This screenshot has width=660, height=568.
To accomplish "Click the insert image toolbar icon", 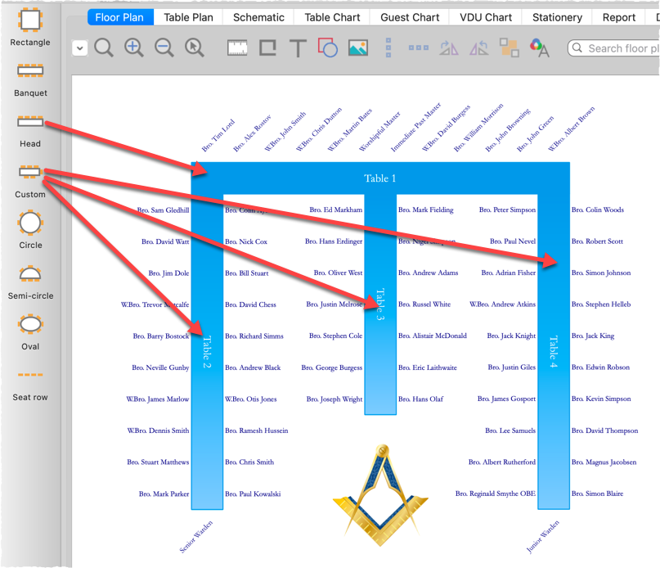I will click(x=357, y=48).
